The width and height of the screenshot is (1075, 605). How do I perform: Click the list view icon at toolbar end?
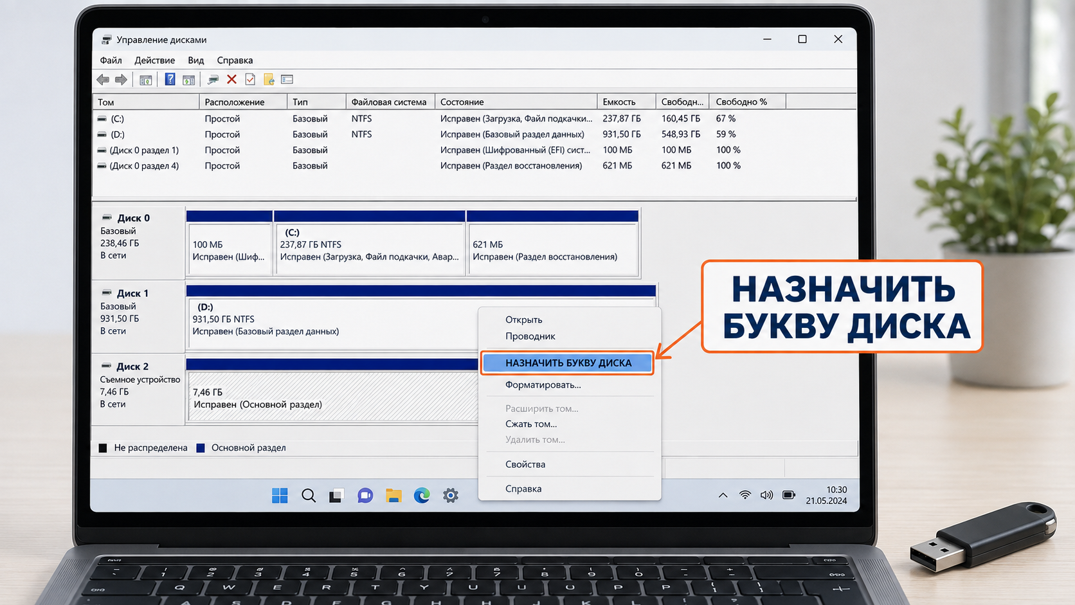coord(287,79)
